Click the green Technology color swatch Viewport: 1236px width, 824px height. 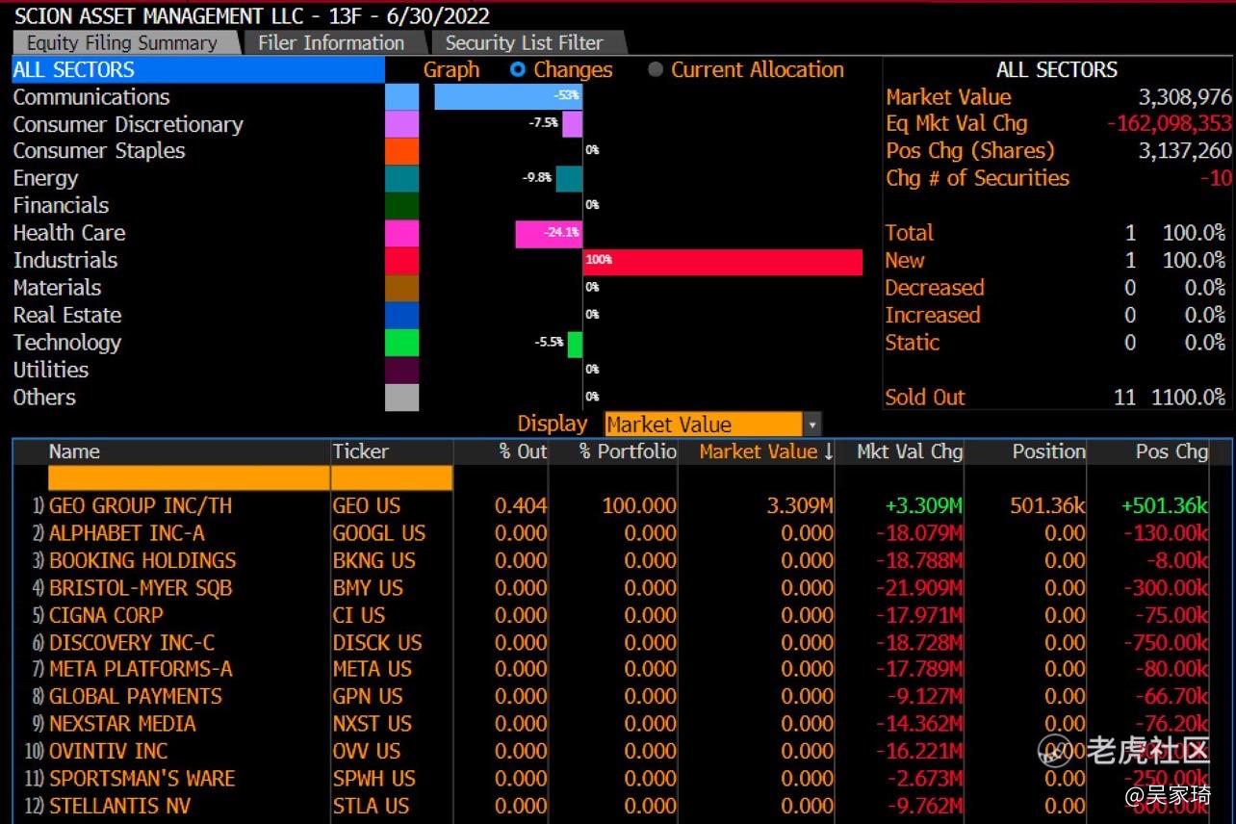pyautogui.click(x=402, y=343)
